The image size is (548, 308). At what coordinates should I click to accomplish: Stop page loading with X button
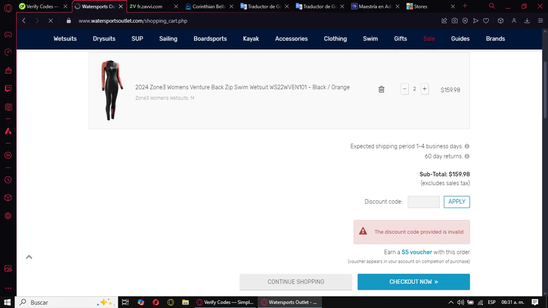click(x=51, y=21)
